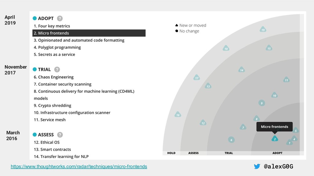Screen dimensions: 314x176
Task: Click the TRIAL ring label on radar
Action: [x=229, y=153]
